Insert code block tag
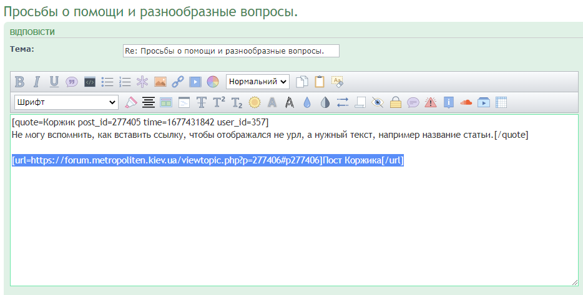 point(89,82)
